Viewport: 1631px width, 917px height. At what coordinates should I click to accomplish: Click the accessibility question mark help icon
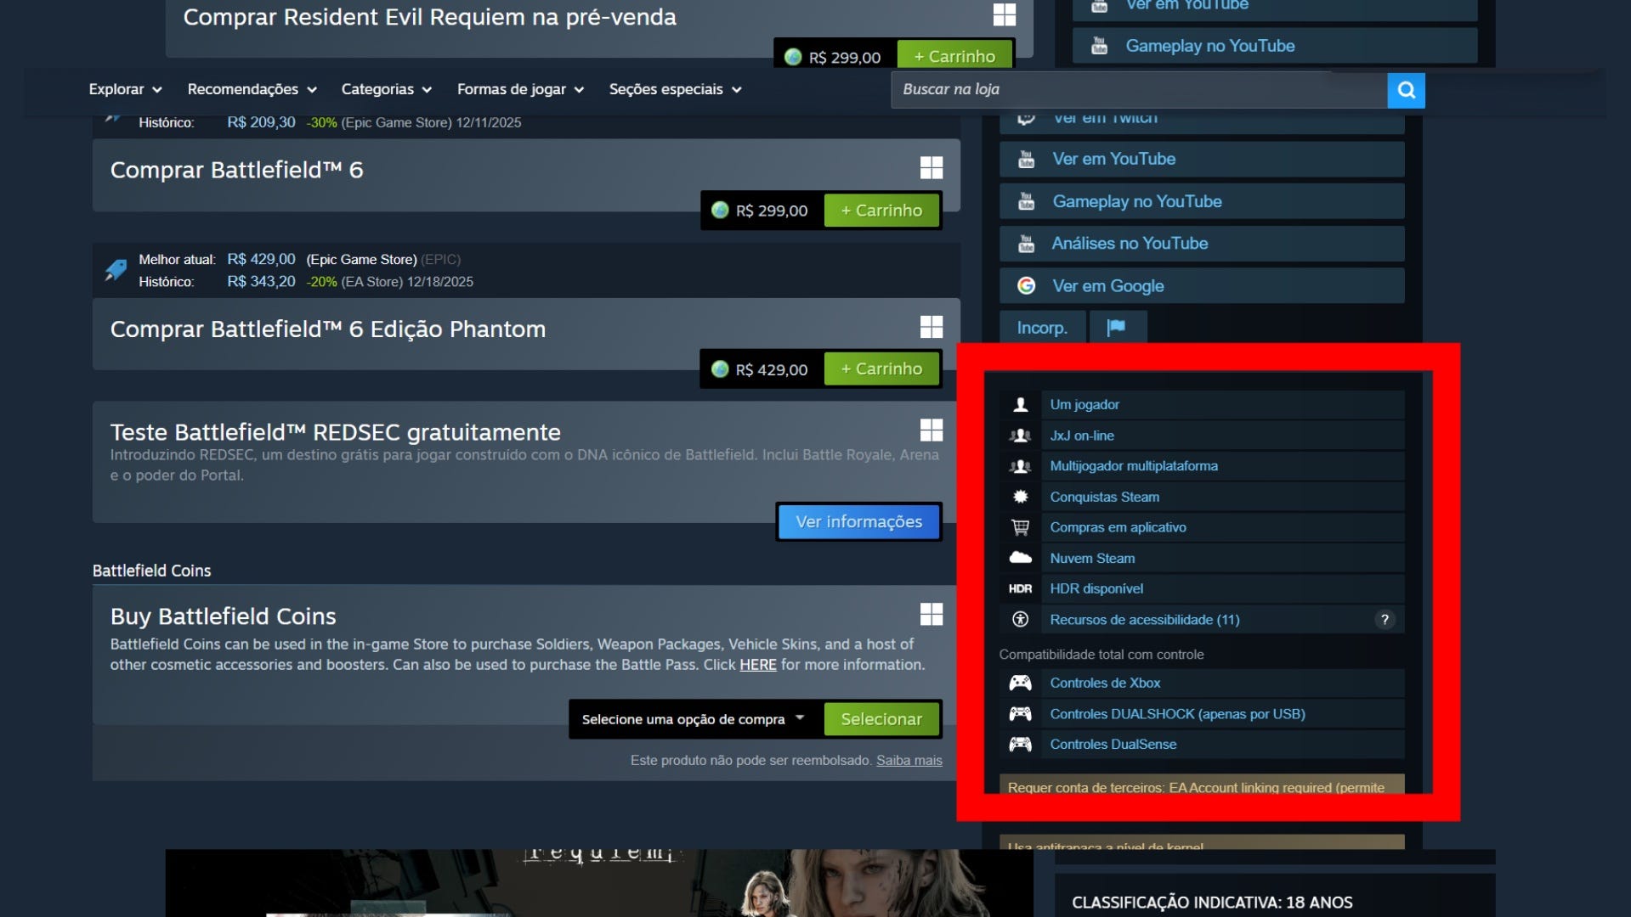click(x=1385, y=620)
